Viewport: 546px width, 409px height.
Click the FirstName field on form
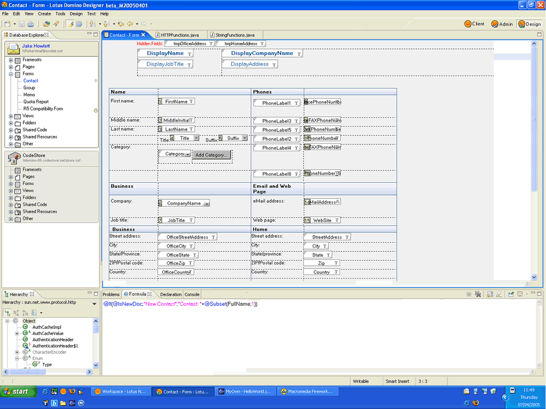click(176, 102)
